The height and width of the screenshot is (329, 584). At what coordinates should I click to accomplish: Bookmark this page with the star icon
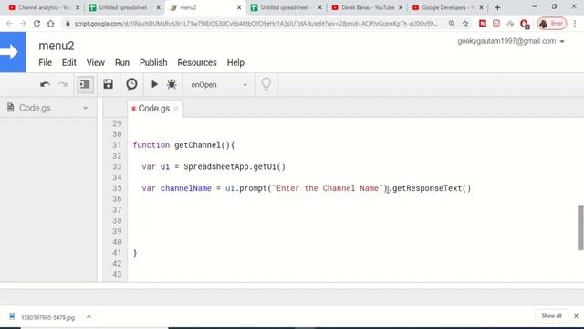tap(465, 24)
